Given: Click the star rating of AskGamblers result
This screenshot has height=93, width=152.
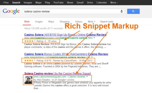Looking at the screenshot, I should point(30,60).
